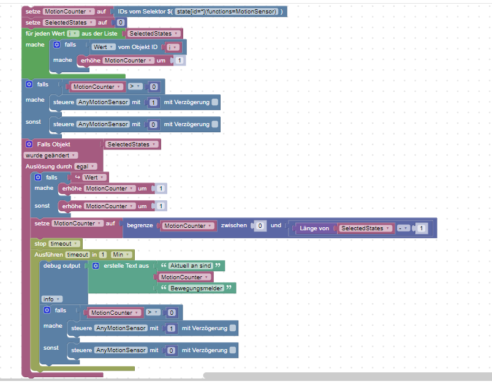Edit the um 1 value of erhöhe inside loop

click(180, 60)
